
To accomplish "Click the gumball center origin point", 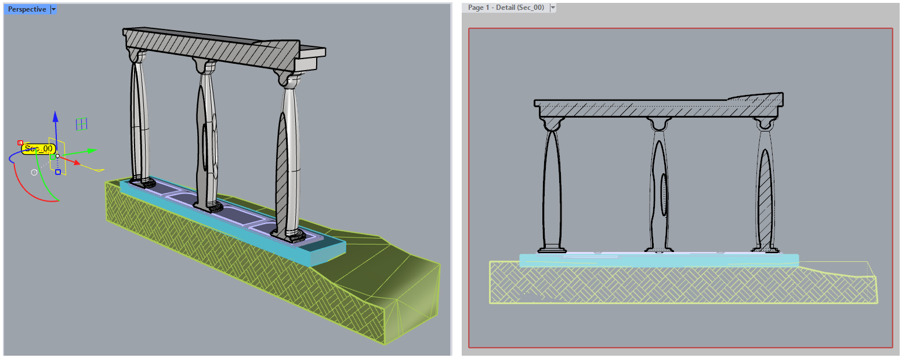I will [57, 156].
